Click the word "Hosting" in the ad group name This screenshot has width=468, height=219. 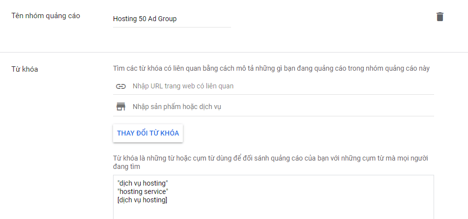point(125,19)
